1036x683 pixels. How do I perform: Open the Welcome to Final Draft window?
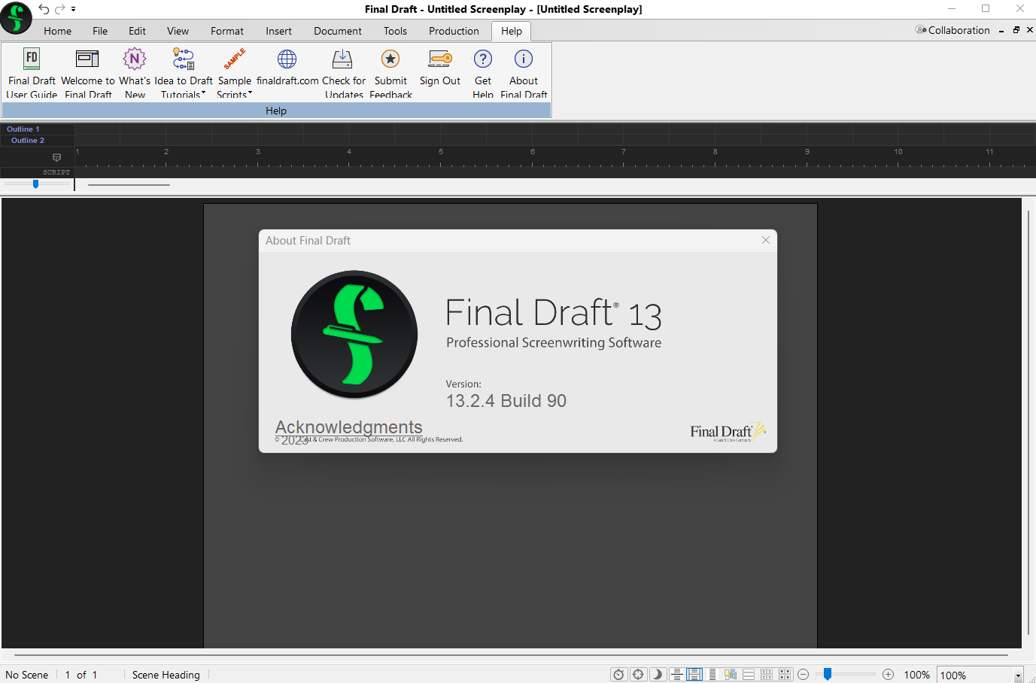(87, 73)
